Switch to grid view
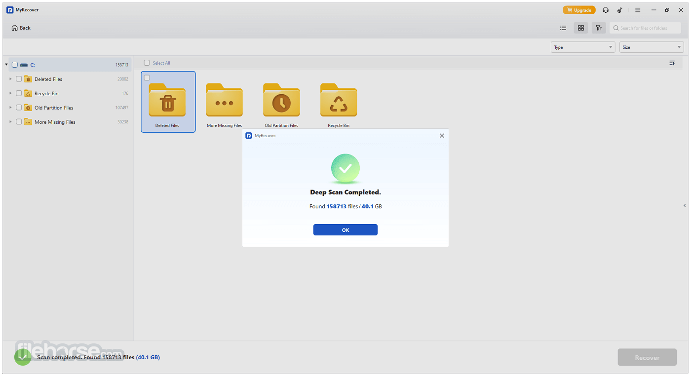This screenshot has height=376, width=691. 581,28
